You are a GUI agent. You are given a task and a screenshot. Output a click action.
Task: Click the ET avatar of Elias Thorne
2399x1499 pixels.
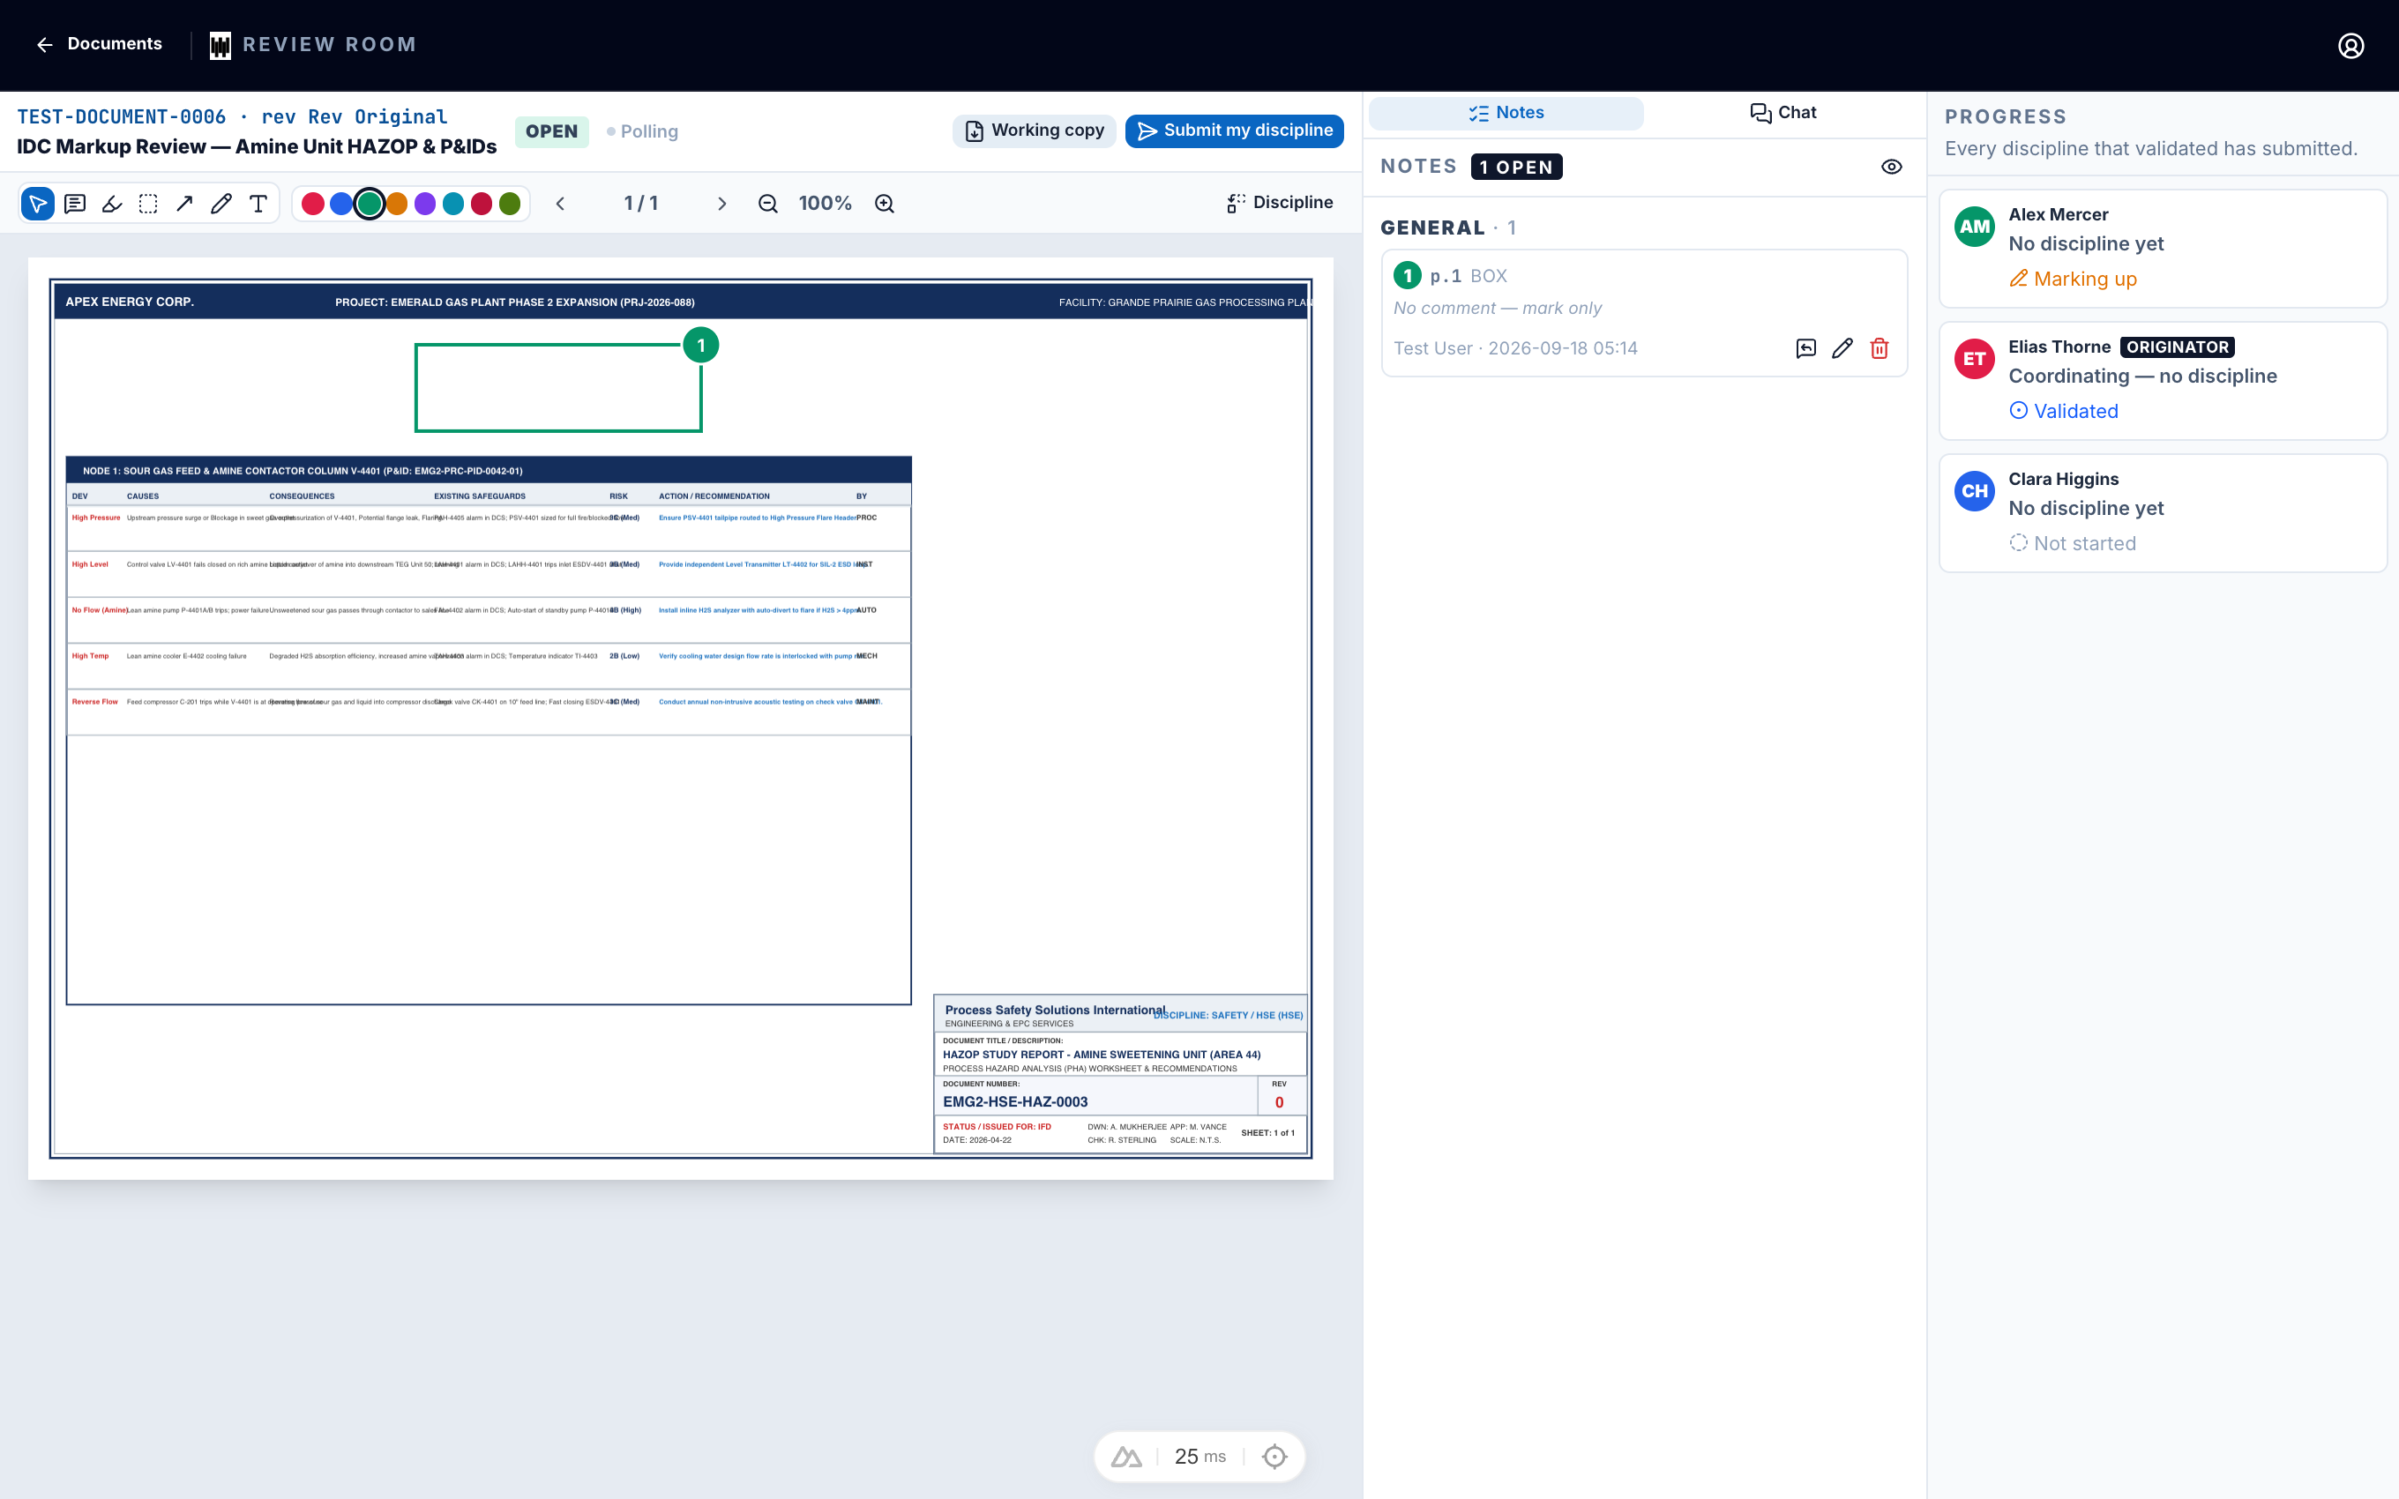pos(1974,358)
